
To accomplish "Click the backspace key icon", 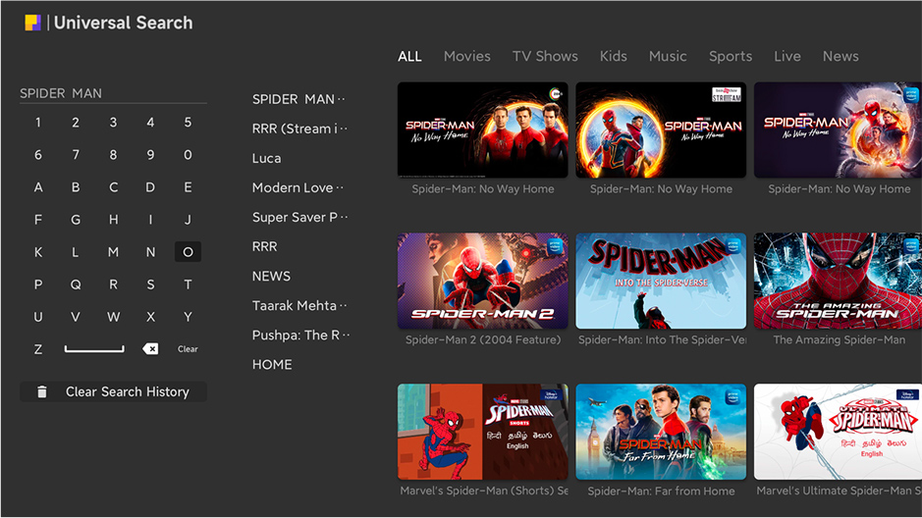I will point(150,349).
